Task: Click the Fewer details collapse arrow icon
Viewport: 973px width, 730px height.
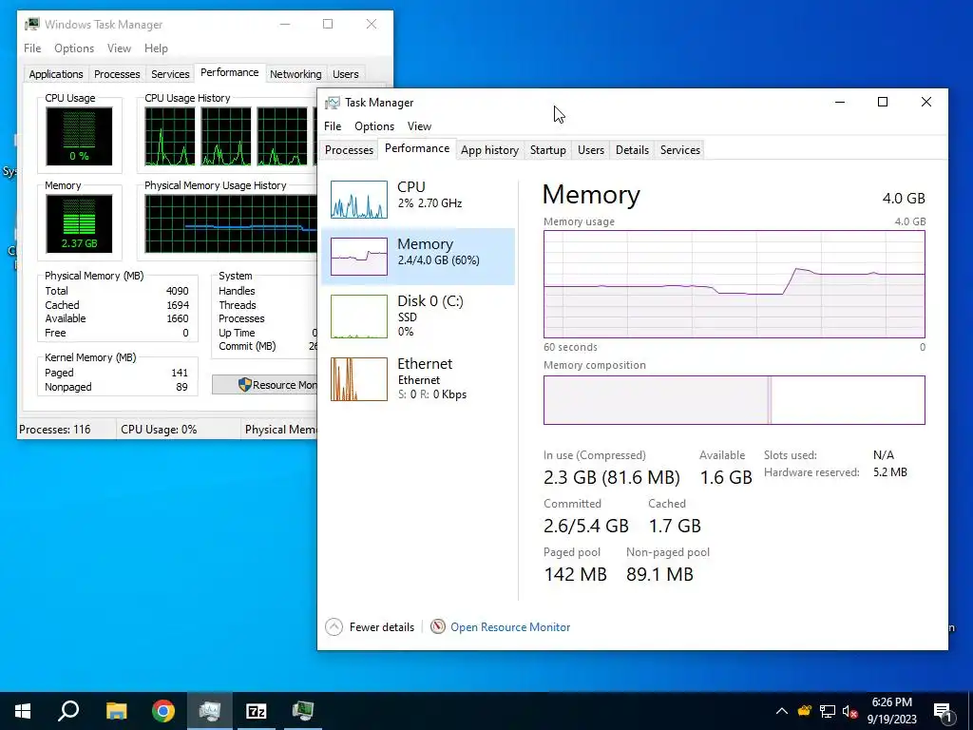Action: [334, 627]
